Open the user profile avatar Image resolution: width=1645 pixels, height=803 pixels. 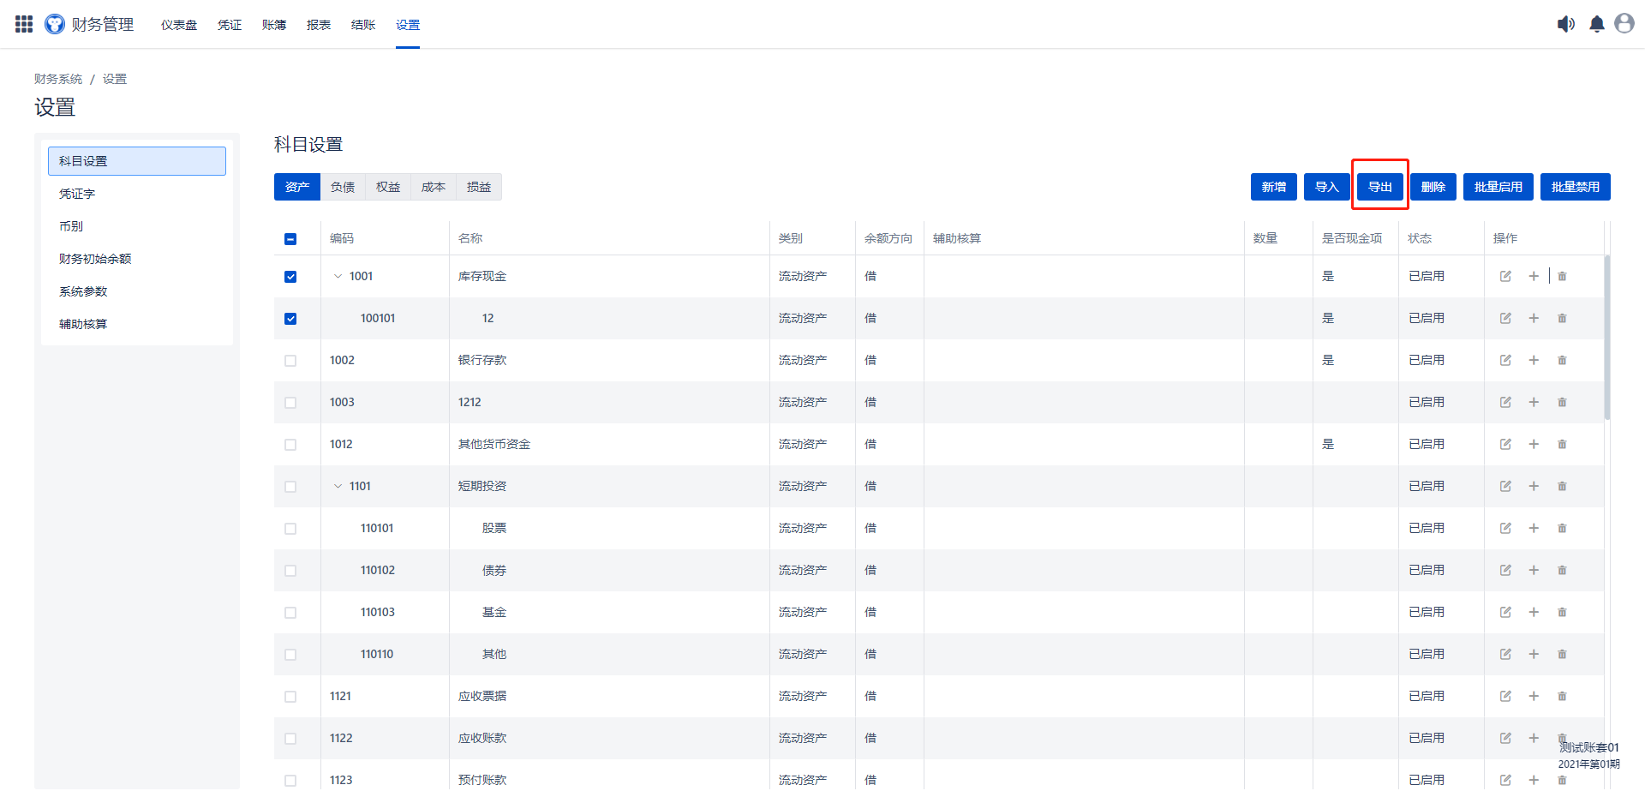1624,23
